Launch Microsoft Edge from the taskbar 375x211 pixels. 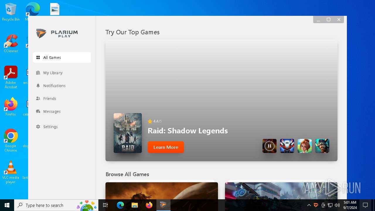(x=120, y=205)
